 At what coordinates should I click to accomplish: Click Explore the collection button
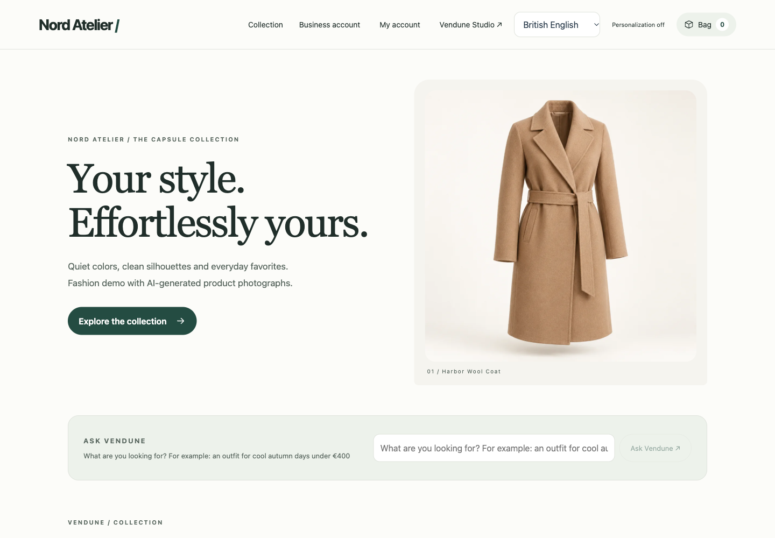[132, 321]
